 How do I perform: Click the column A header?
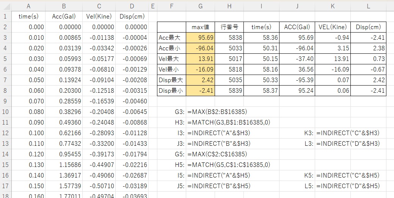pyautogui.click(x=29, y=6)
